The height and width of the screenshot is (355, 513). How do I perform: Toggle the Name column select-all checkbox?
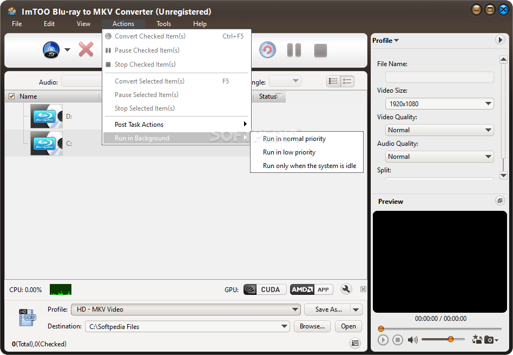[12, 96]
